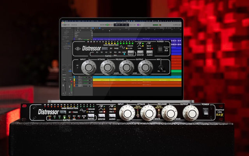Click the blue track's header icon
The height and width of the screenshot is (156, 249).
click(x=77, y=77)
